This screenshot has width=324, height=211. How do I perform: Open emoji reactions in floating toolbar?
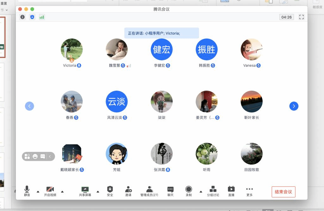pyautogui.click(x=35, y=156)
